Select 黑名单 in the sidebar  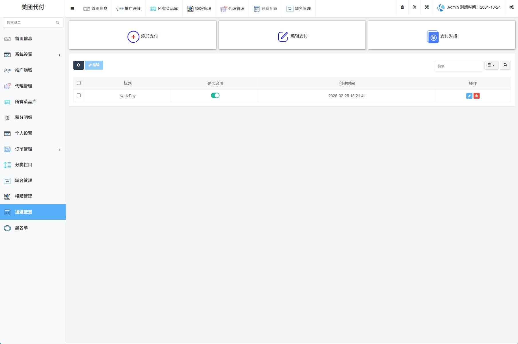click(21, 228)
